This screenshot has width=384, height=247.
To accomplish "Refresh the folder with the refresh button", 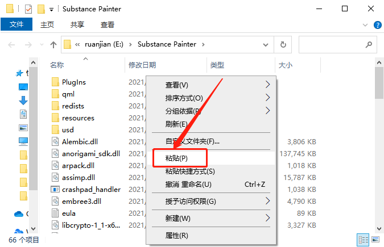I will 283,44.
